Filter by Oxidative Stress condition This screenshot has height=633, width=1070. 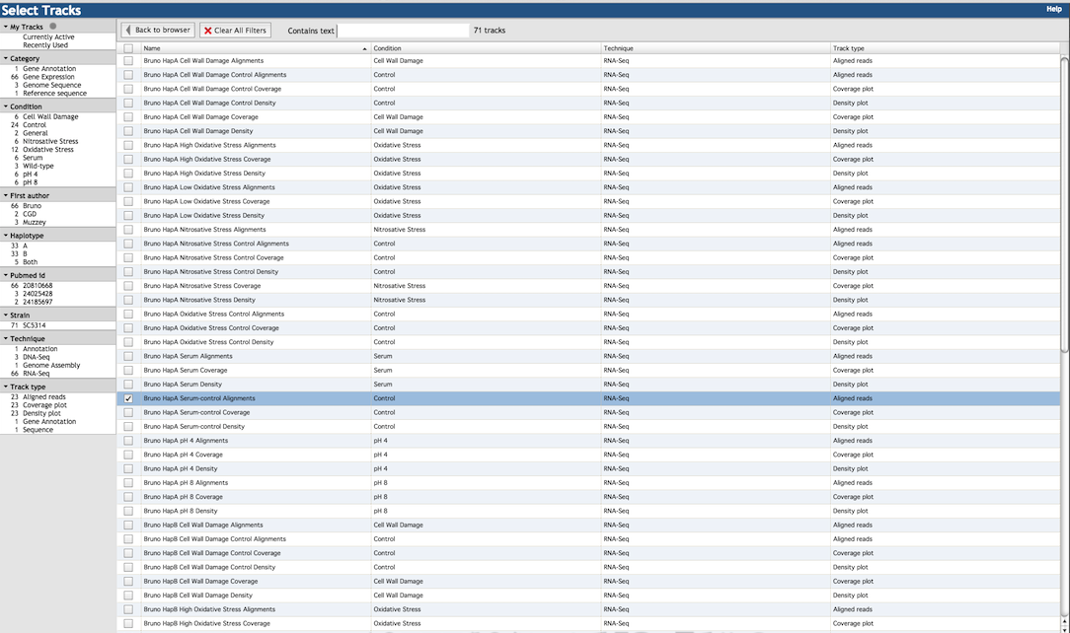pyautogui.click(x=48, y=150)
